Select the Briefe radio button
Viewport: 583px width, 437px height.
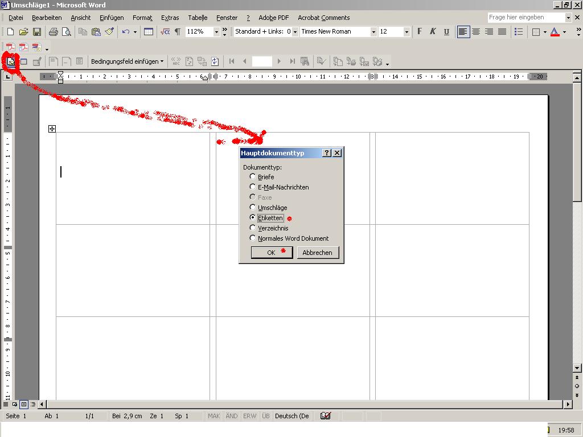coord(253,177)
